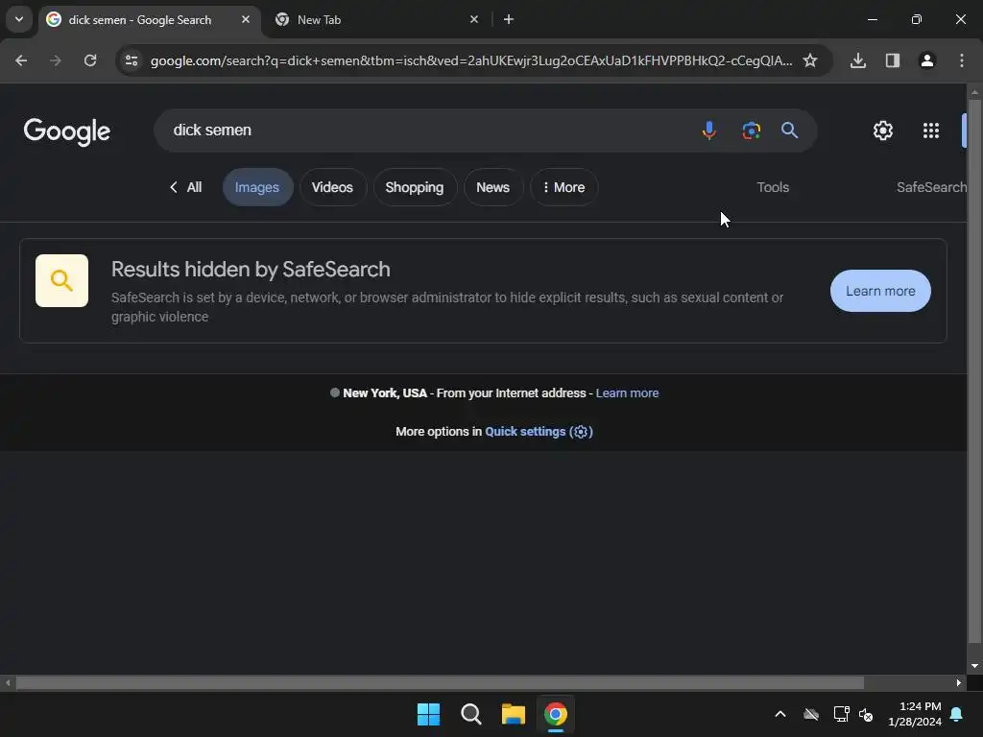The width and height of the screenshot is (983, 737).
Task: Open the clock and date panel
Action: [x=915, y=714]
